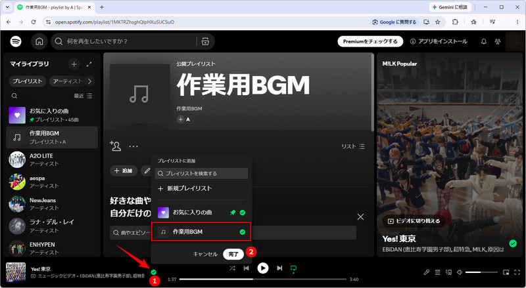Viewport: 526px width, 288px height.
Task: Enter full screen from player bar
Action: (517, 272)
